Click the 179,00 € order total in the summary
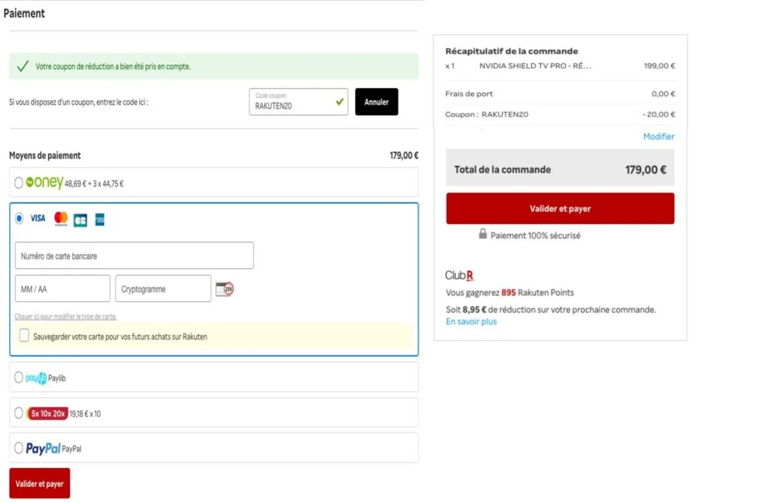 (x=646, y=170)
